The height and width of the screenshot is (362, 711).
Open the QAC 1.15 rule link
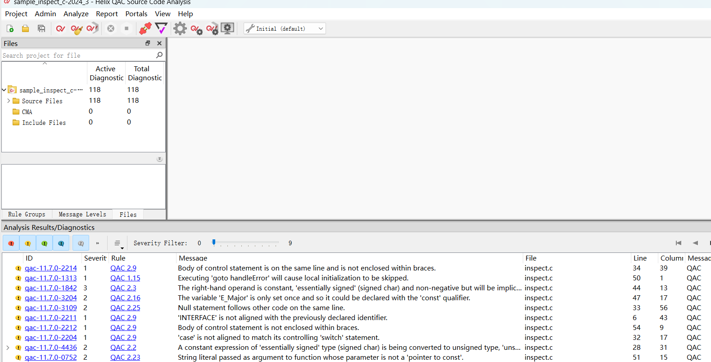125,278
